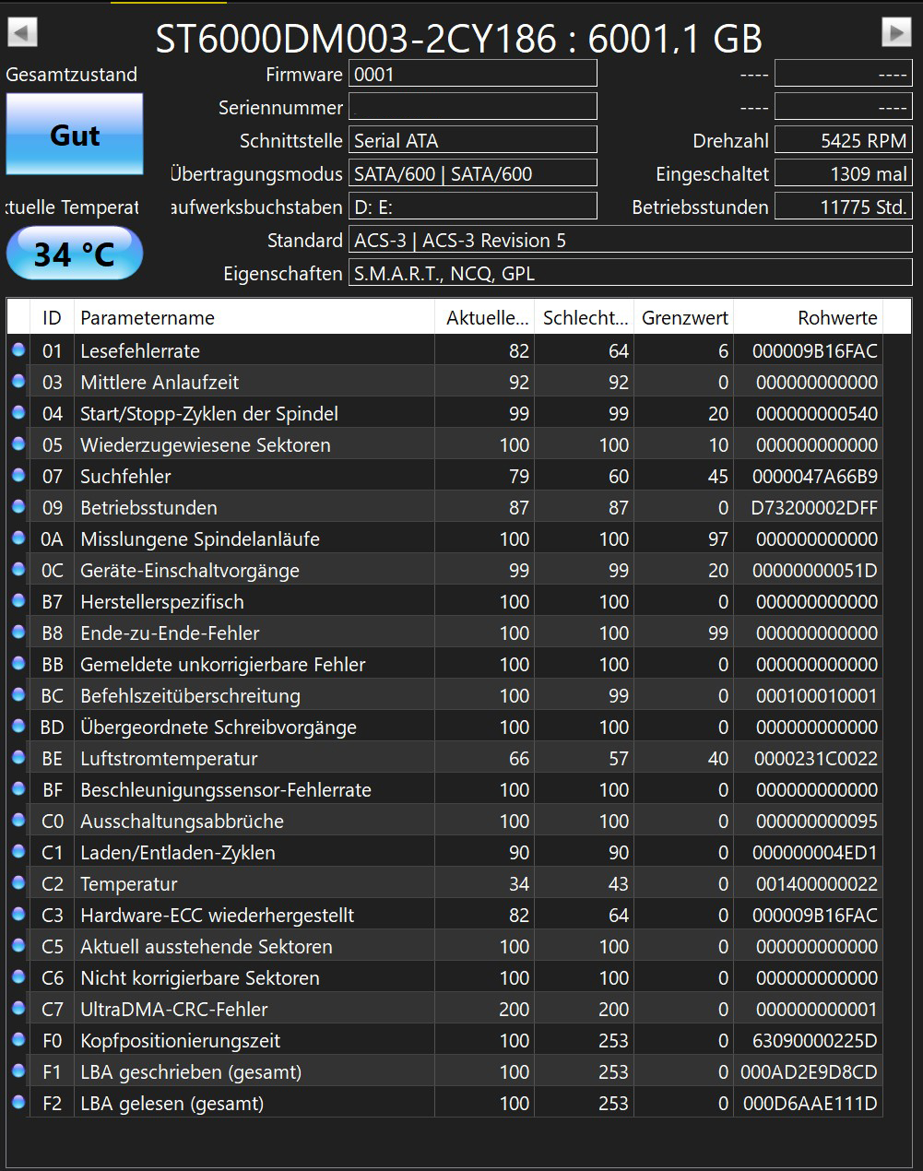Click the drive letters field D: E:
Image resolution: width=923 pixels, height=1171 pixels.
[473, 207]
